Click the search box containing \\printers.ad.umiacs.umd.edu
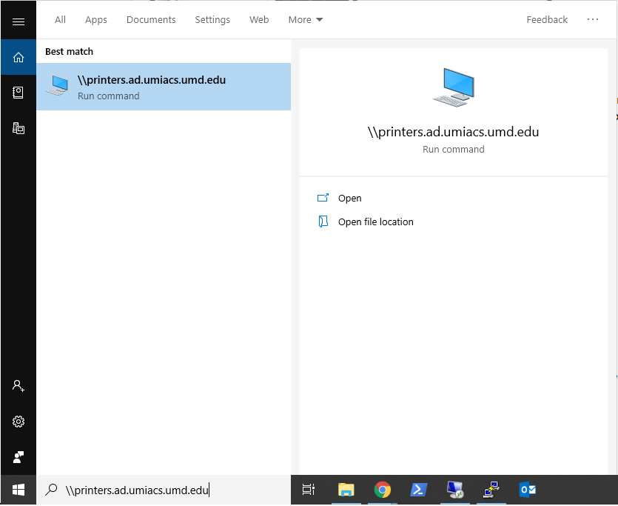This screenshot has height=506, width=618. [x=163, y=490]
